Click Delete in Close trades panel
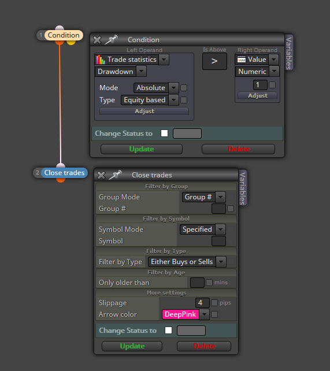The width and height of the screenshot is (330, 371). click(x=204, y=346)
